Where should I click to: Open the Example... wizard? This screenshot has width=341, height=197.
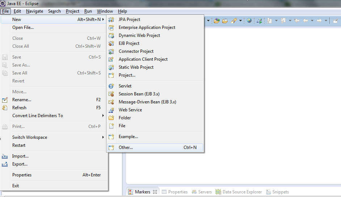click(155, 137)
